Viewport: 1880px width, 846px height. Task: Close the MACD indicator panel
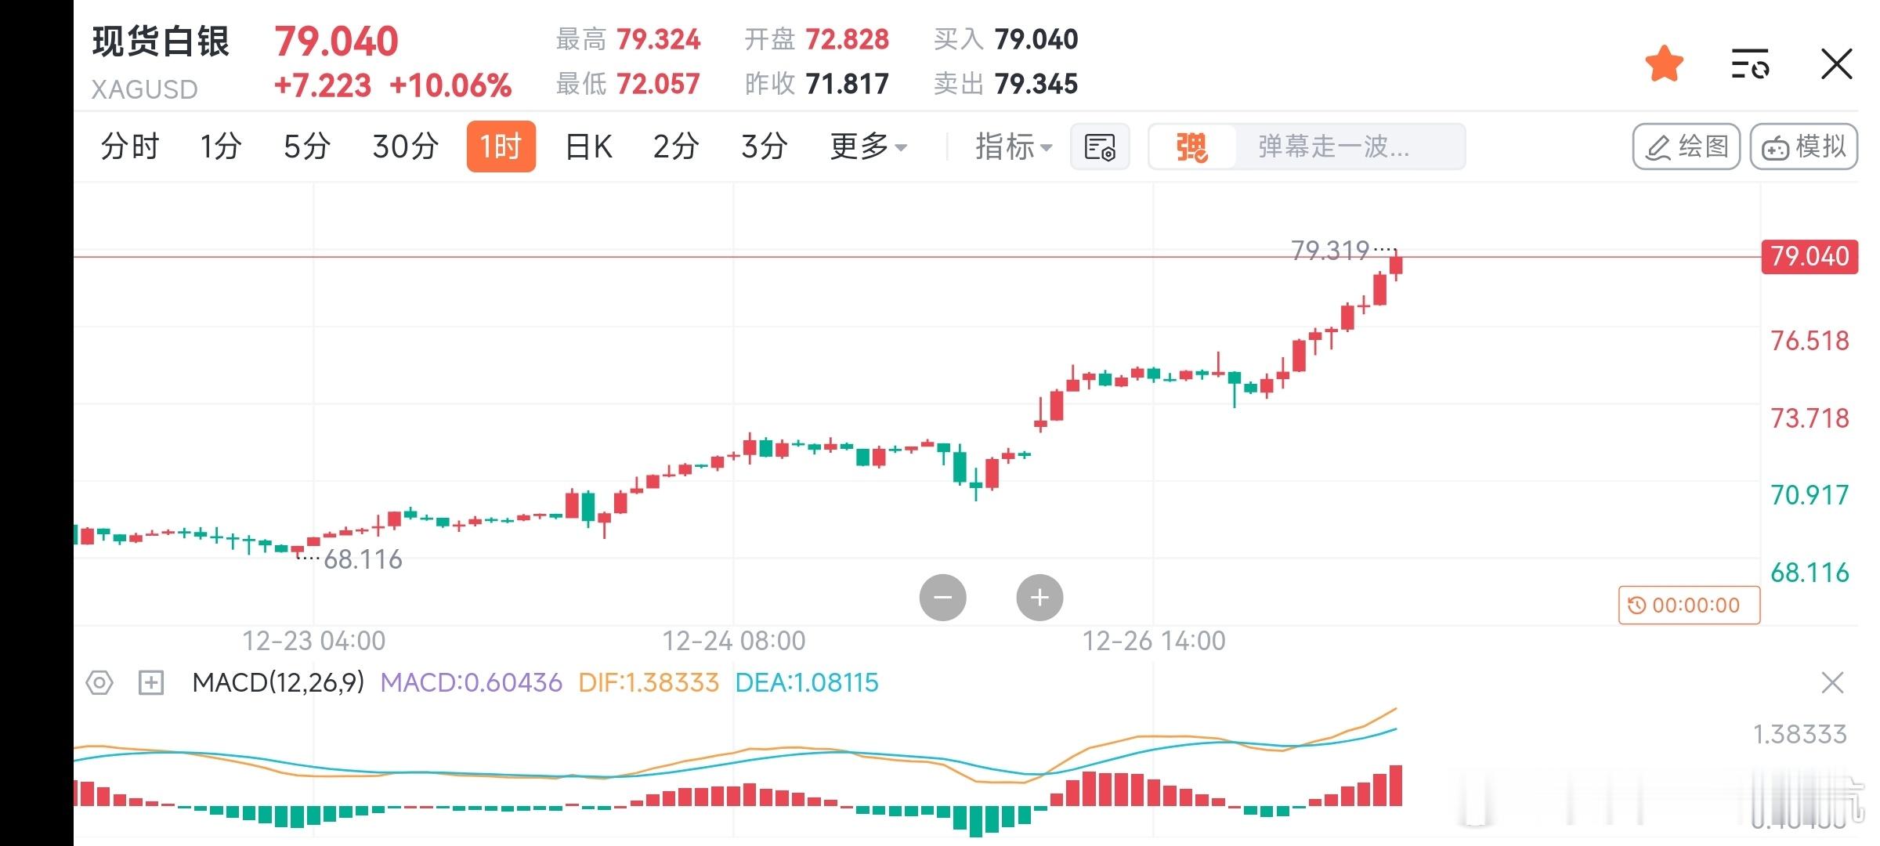point(1832,683)
